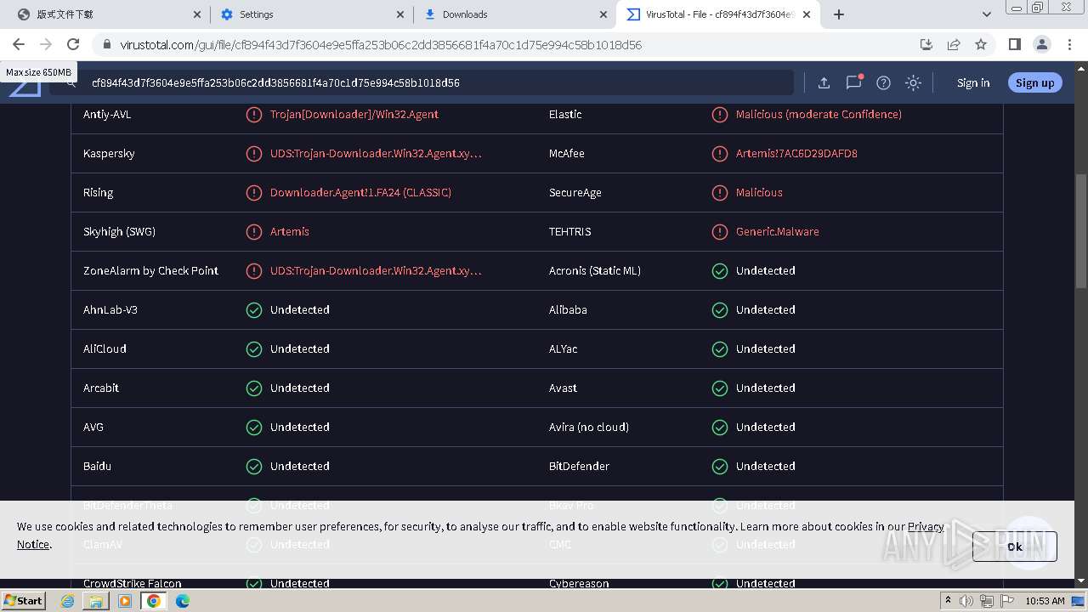Click the Chrome back arrow
The image size is (1088, 612).
click(x=19, y=44)
